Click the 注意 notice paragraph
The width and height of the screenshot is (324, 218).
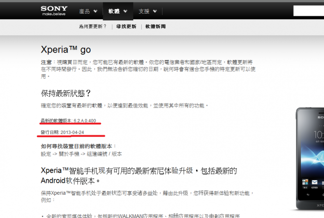pos(148,69)
